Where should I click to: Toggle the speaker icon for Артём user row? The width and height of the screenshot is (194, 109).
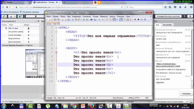click(x=28, y=35)
